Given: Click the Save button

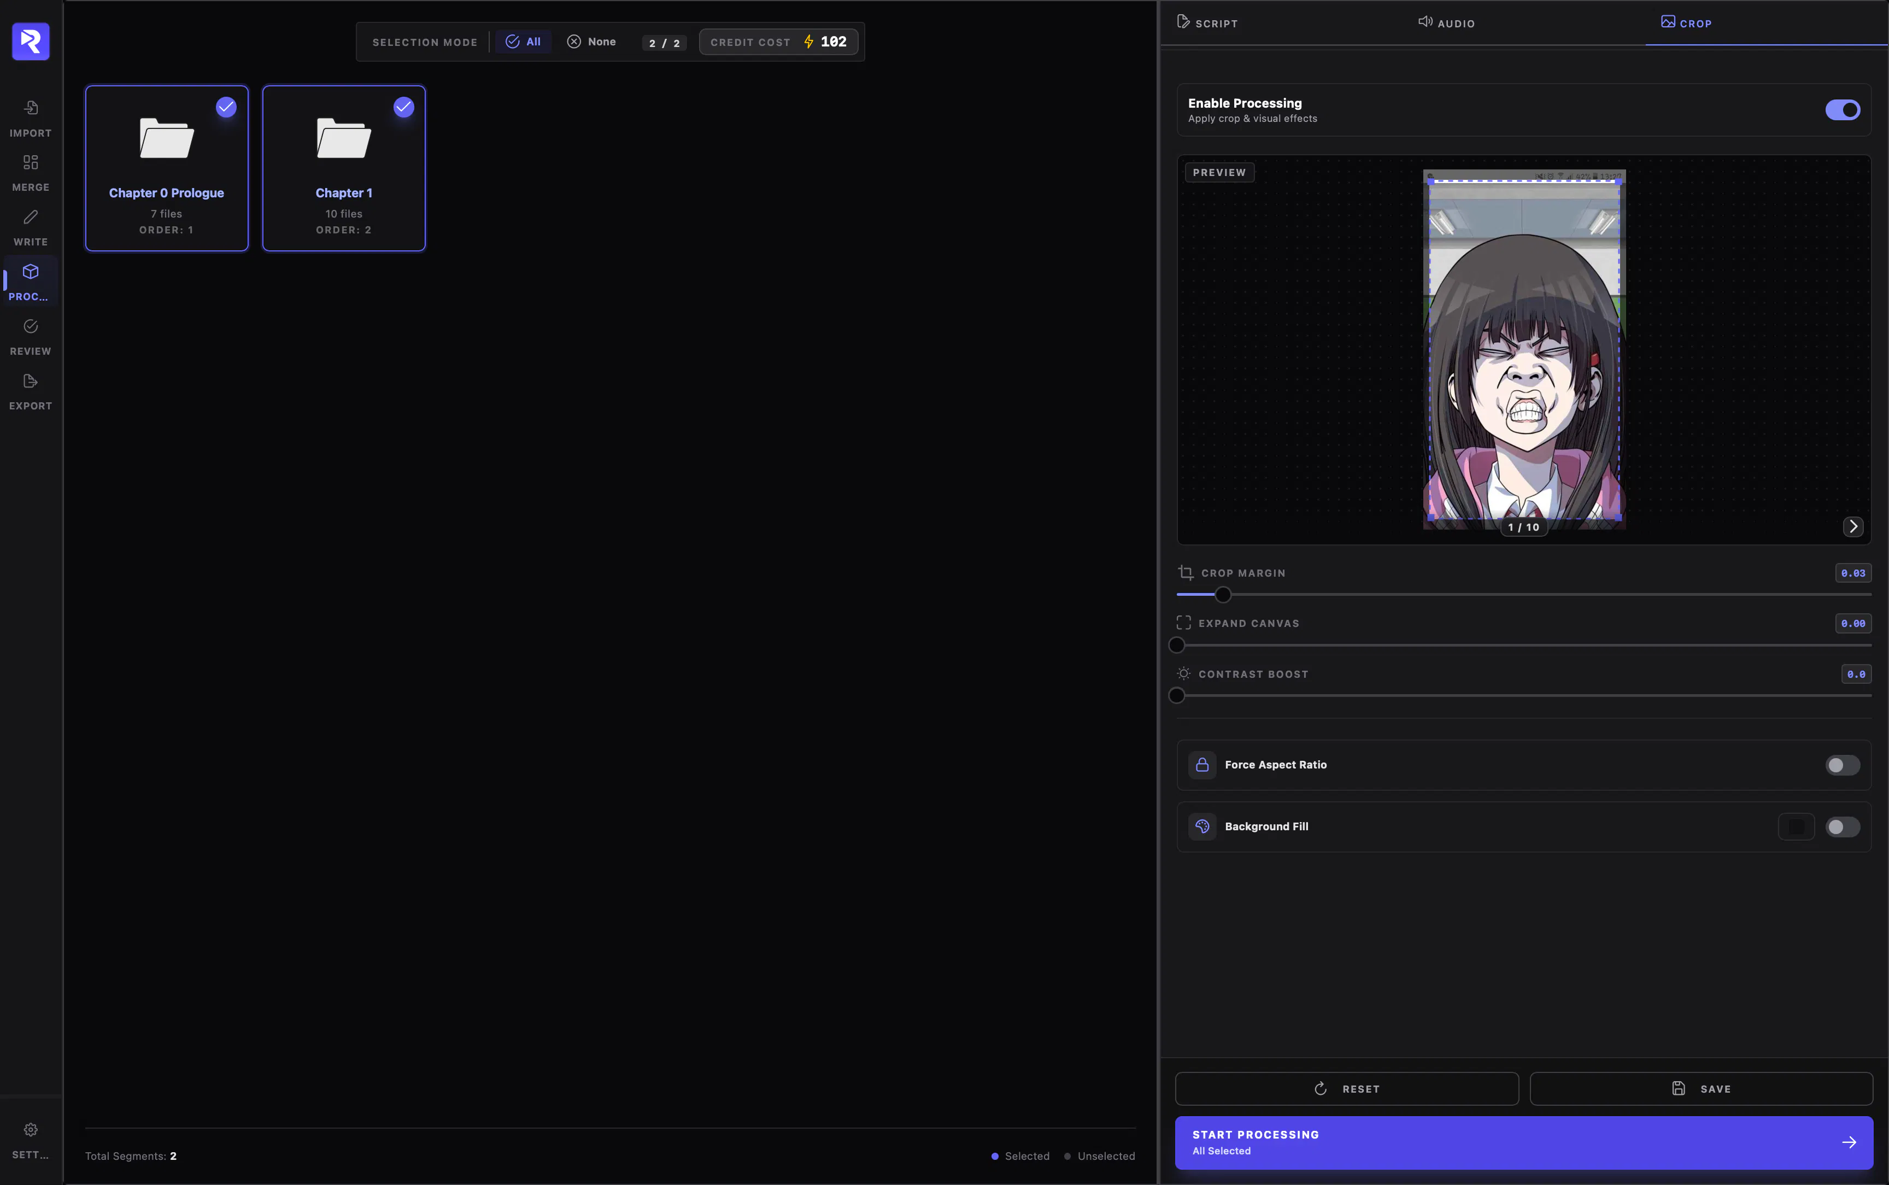Looking at the screenshot, I should pyautogui.click(x=1701, y=1089).
